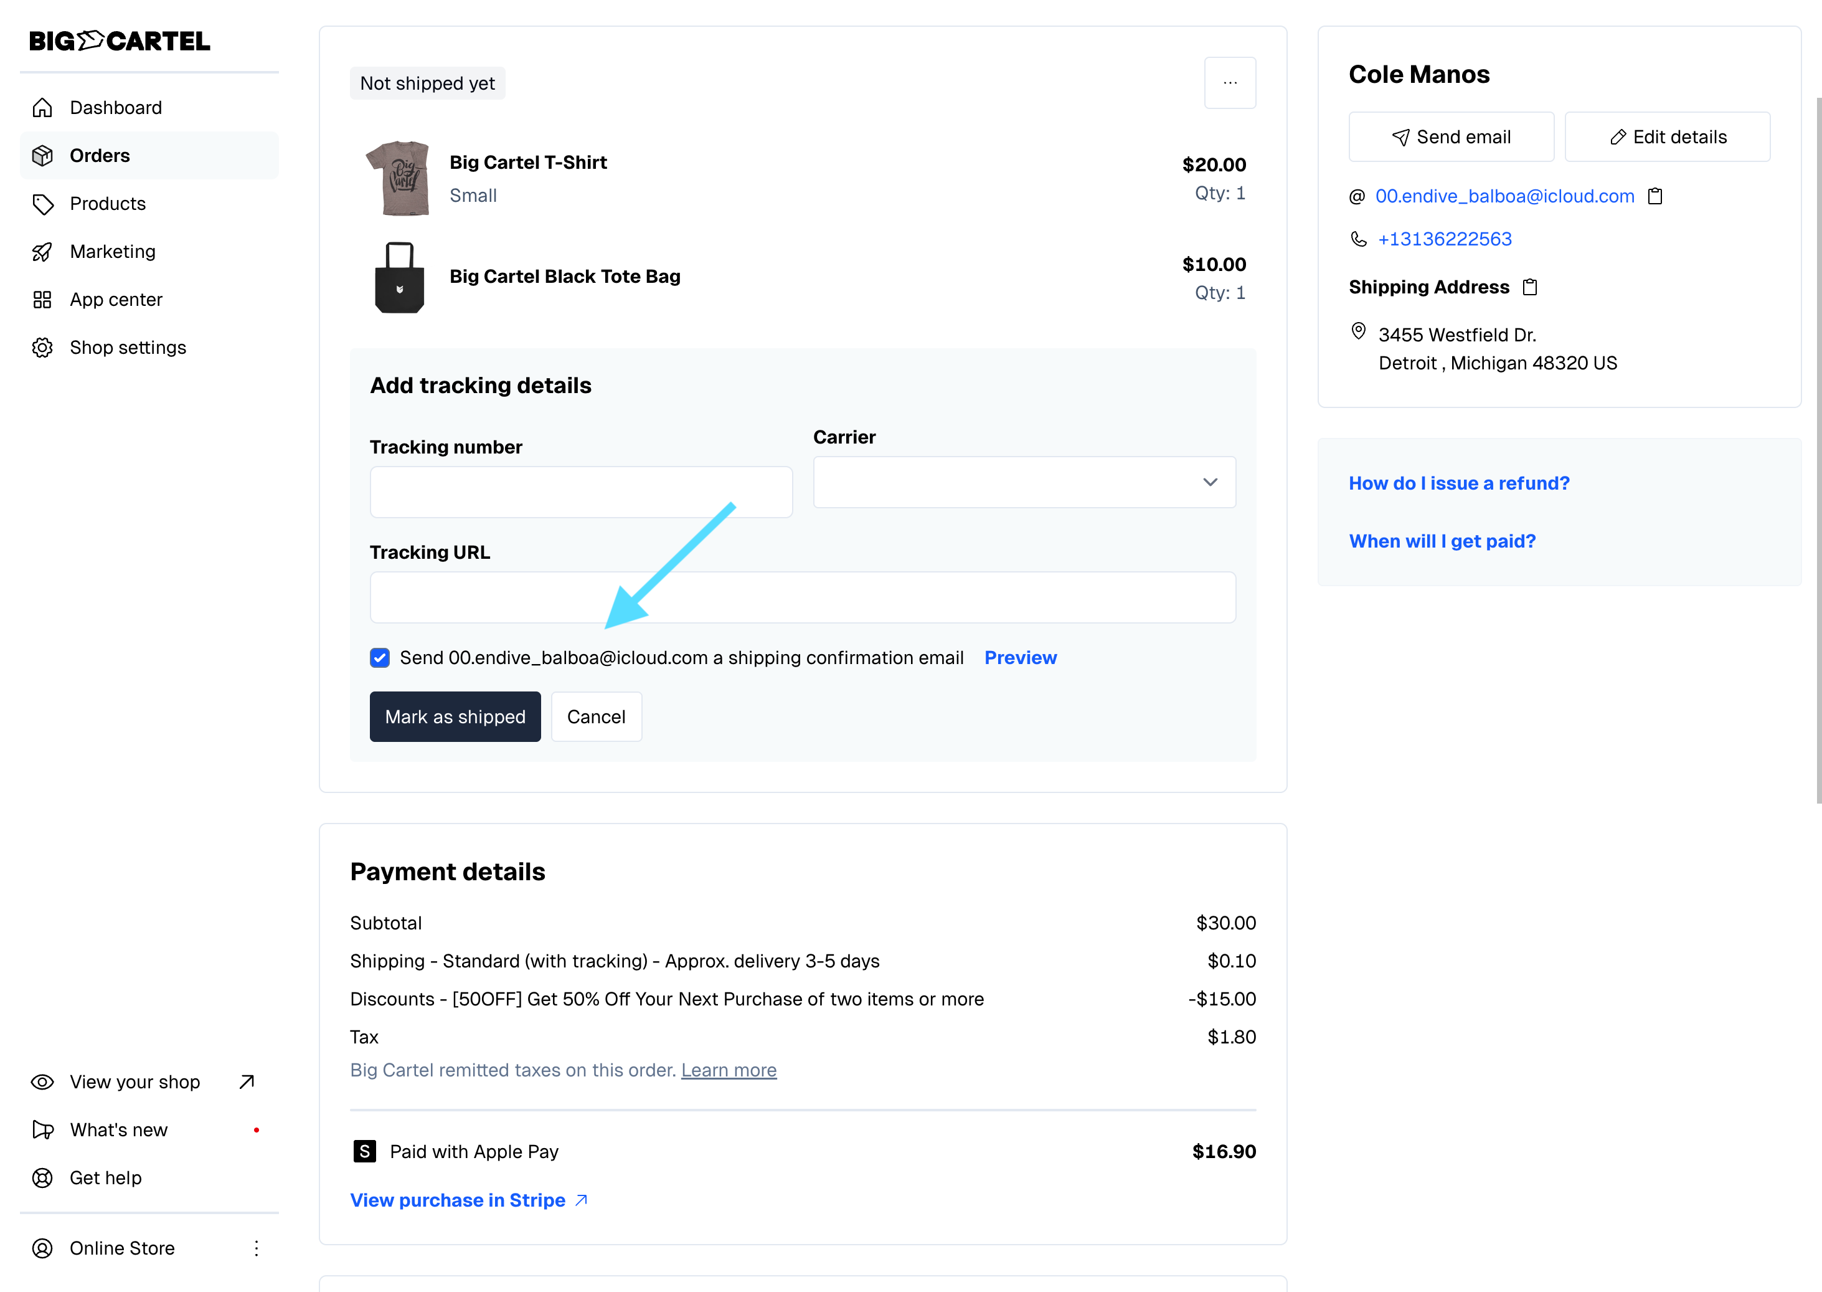Open the order options ellipsis menu
Viewport: 1822px width, 1292px height.
pos(1230,83)
